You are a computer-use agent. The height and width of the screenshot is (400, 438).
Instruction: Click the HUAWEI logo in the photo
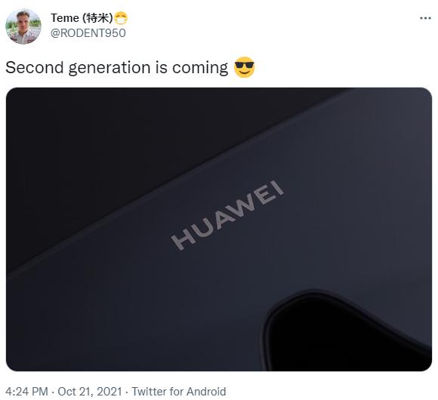click(x=227, y=215)
